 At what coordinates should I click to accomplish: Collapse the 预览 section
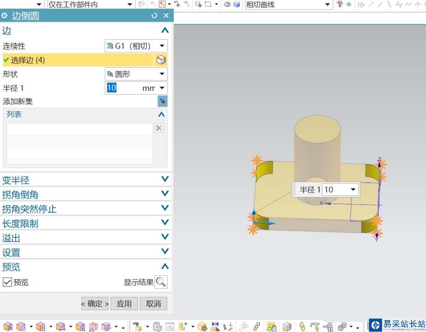[x=165, y=266]
